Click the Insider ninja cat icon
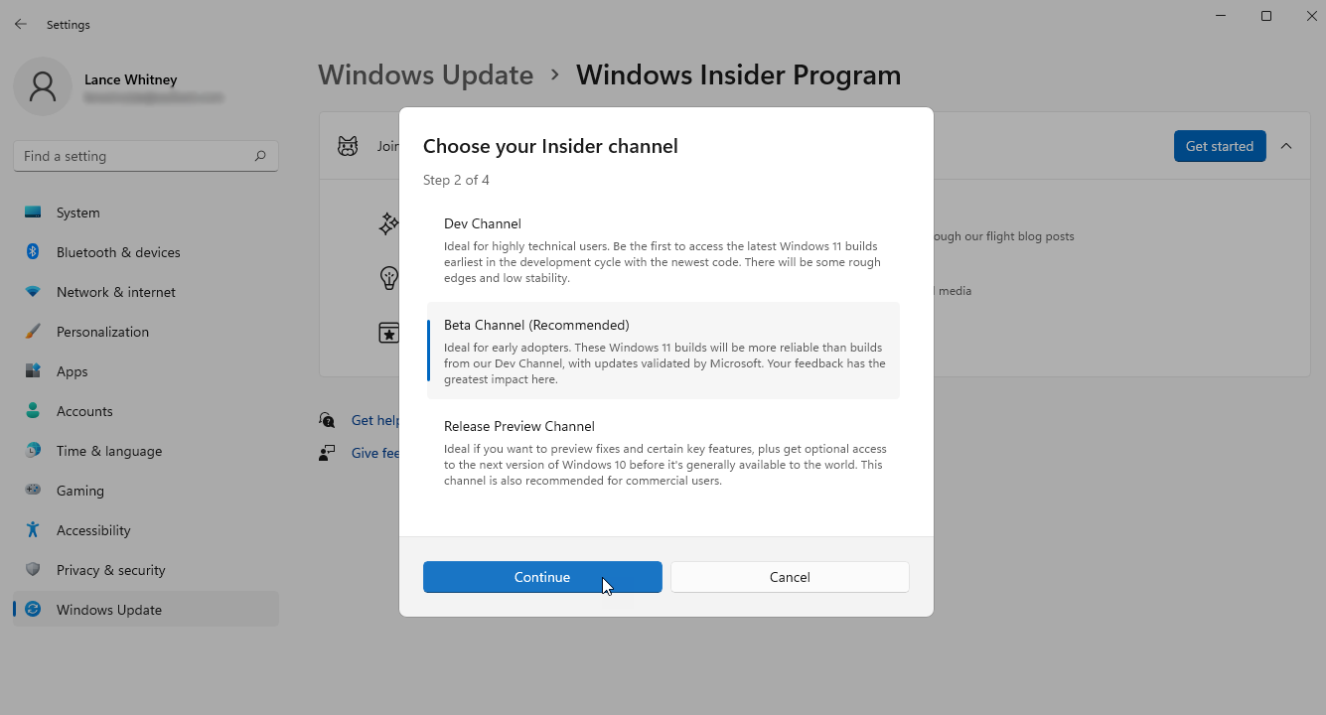 (x=348, y=146)
